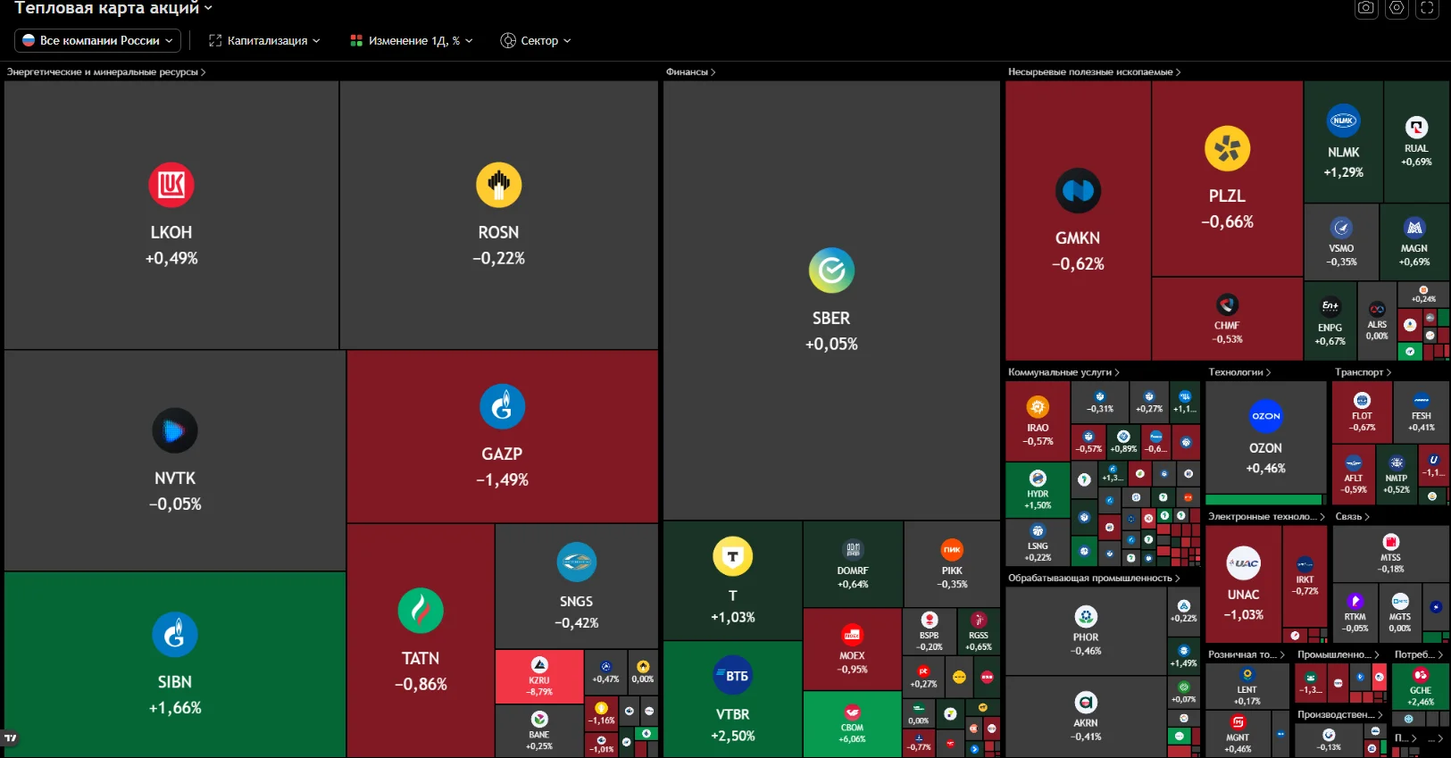The height and width of the screenshot is (758, 1451).
Task: Click the TradingView logo in the corner
Action: click(x=11, y=738)
